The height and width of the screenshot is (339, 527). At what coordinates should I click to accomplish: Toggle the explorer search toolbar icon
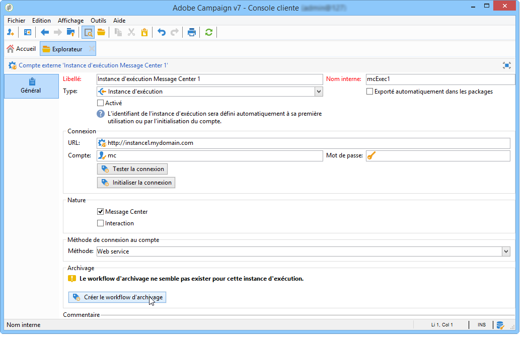point(88,33)
